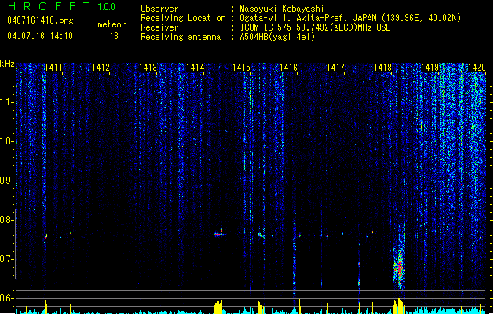Viewport: 494px width, 314px height.
Task: Click the 1.1 frequency axis label
Action: pyautogui.click(x=6, y=102)
